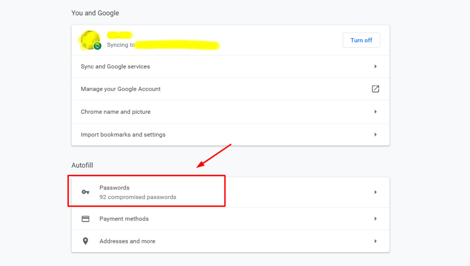Open the Passwords settings row

[230, 192]
